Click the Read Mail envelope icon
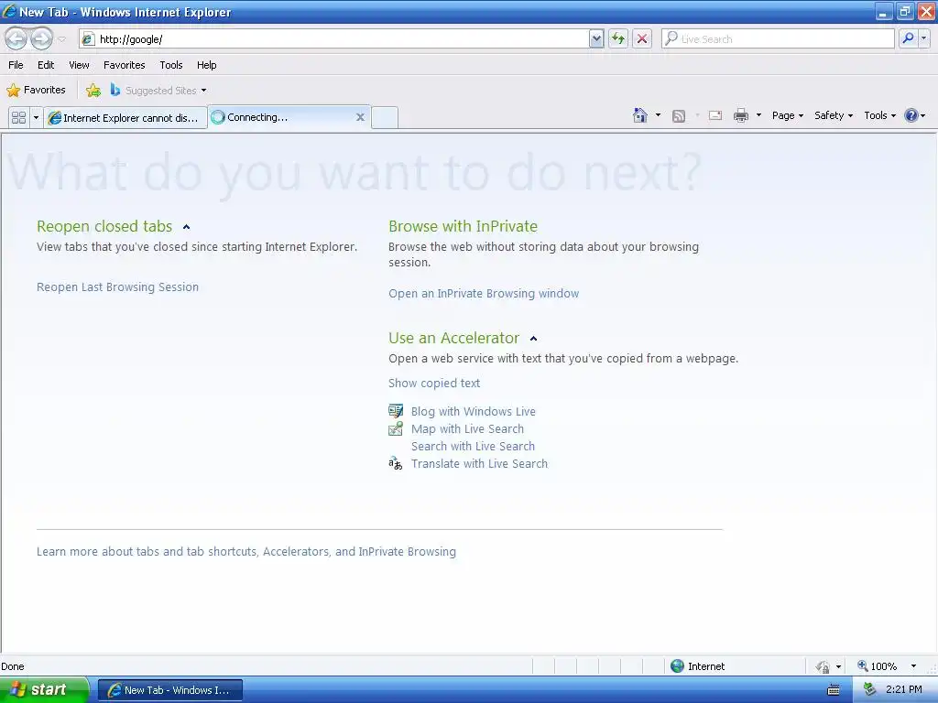The width and height of the screenshot is (938, 703). (715, 115)
